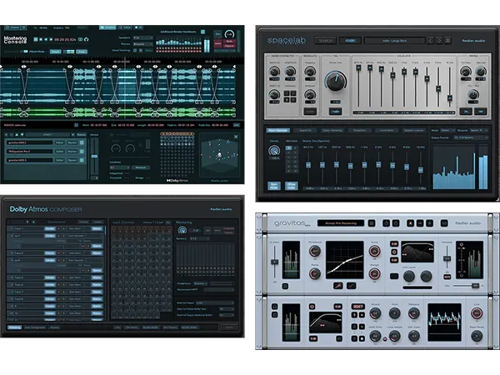Toggle the auto makeup button in Gravitas

447,277
